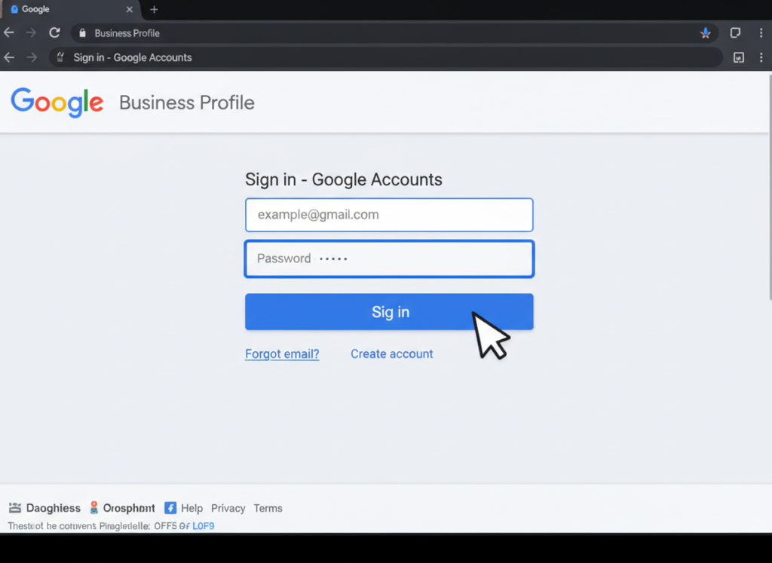The width and height of the screenshot is (772, 563).
Task: Click the Sign in button
Action: [x=389, y=311]
